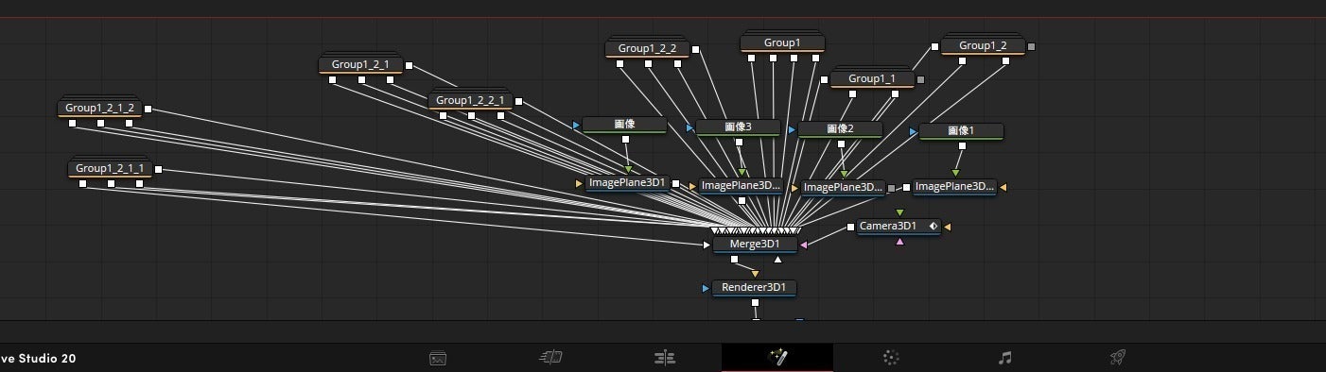
Task: Open the Fairlight music note icon
Action: point(1004,357)
